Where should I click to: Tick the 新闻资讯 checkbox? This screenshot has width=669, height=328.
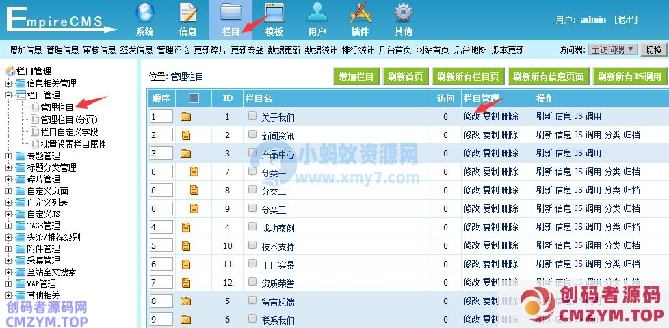click(x=253, y=135)
